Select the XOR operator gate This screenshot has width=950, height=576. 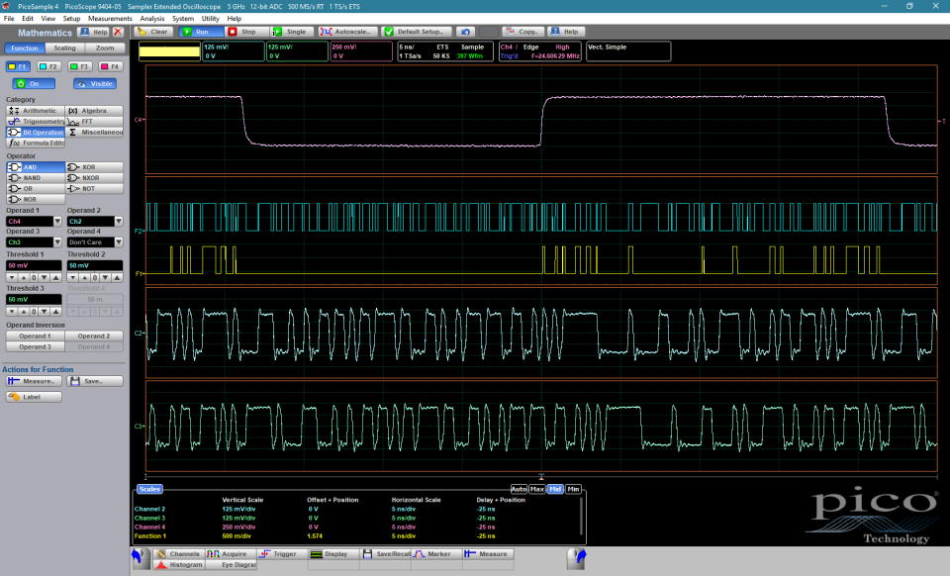tap(94, 167)
